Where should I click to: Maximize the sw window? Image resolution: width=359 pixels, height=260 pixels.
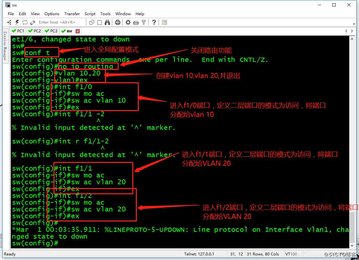pyautogui.click(x=334, y=5)
